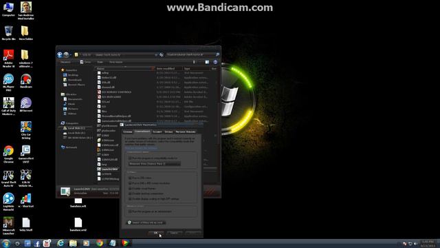Launch LogMeIn Hamachi desktop shortcut
This screenshot has height=248, width=440.
click(8, 202)
